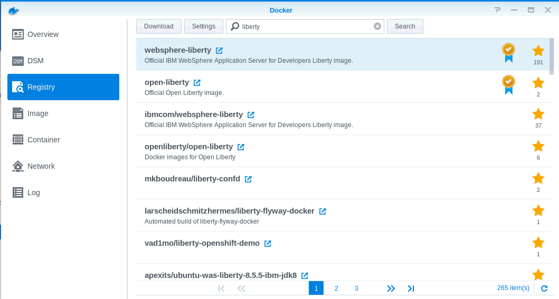Go to page 2 of results
The image size is (559, 299).
click(x=336, y=288)
